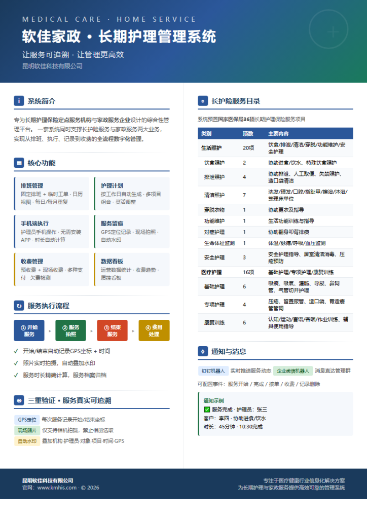
Task: Click the icon beside 长护险服务目录 heading
Action: click(203, 101)
